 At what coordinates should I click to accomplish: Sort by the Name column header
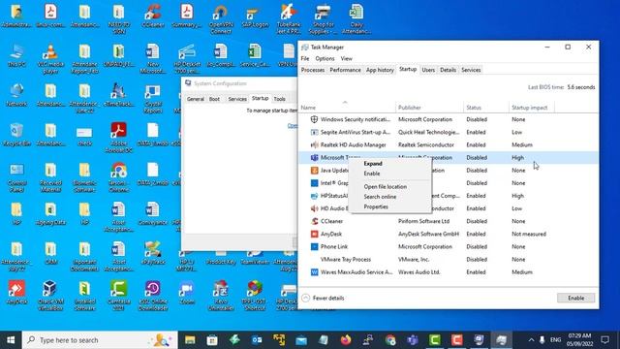click(x=308, y=108)
